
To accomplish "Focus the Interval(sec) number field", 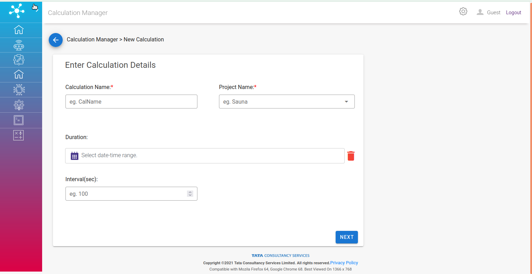I will (131, 194).
